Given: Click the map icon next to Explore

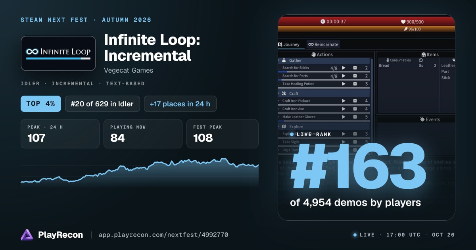Looking at the screenshot, I should (x=284, y=127).
